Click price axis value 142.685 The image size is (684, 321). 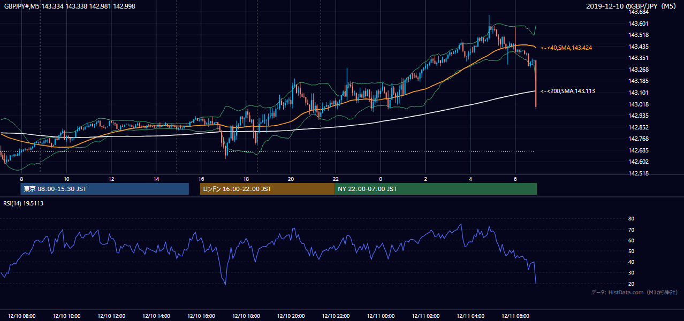pyautogui.click(x=639, y=150)
